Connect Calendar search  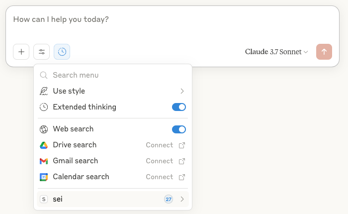click(165, 177)
